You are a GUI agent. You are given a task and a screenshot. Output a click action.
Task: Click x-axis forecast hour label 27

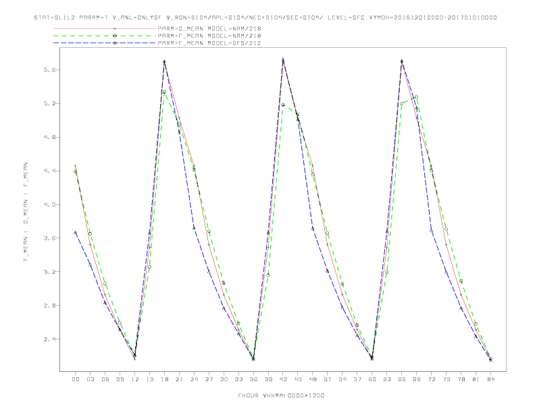pos(209,379)
